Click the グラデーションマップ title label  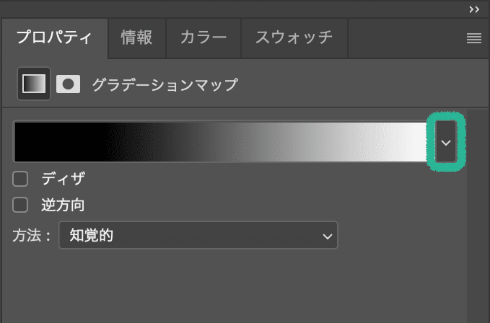tap(165, 85)
